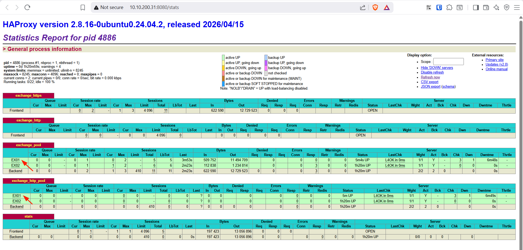Select Frontend row in exchange_https table
Screen dimensions: 523x250
click(x=16, y=111)
